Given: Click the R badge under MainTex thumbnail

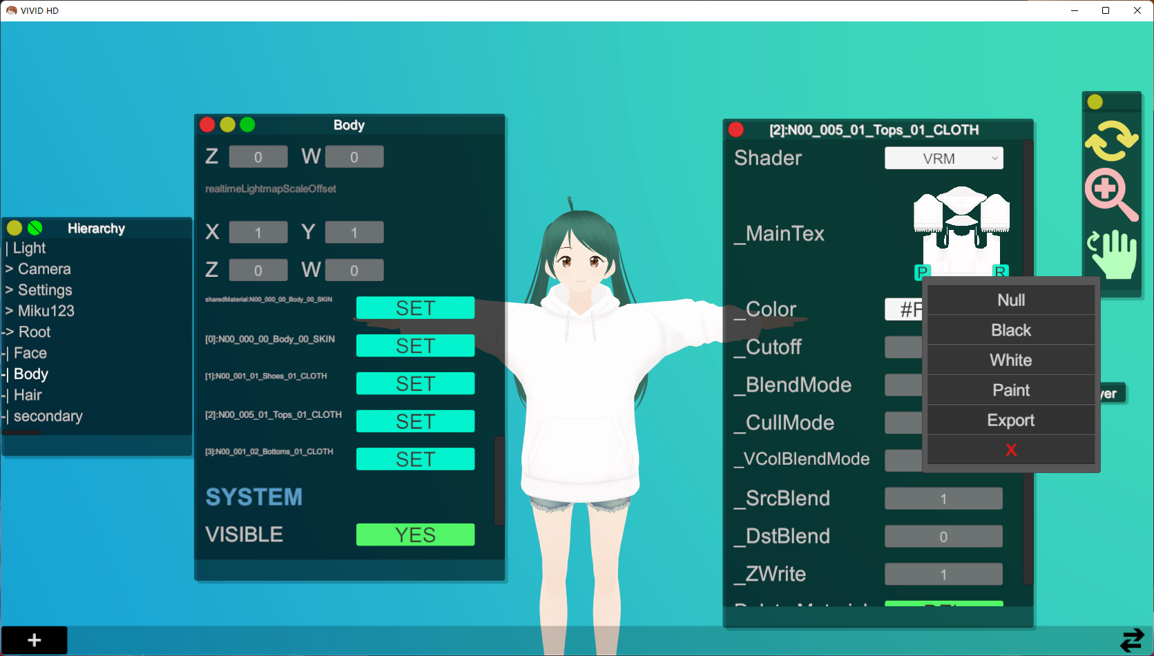Looking at the screenshot, I should pos(1000,271).
